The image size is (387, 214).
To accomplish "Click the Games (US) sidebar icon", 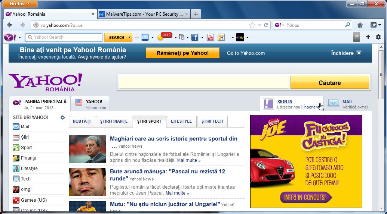I will click(16, 200).
